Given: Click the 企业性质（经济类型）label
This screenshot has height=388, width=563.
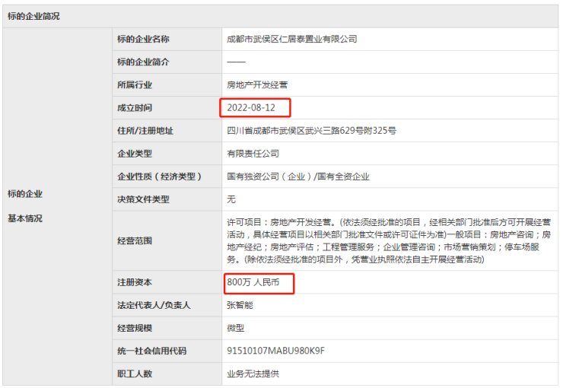Looking at the screenshot, I should (160, 177).
